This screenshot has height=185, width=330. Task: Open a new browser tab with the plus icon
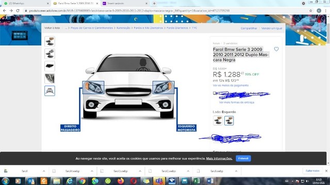click(x=154, y=4)
